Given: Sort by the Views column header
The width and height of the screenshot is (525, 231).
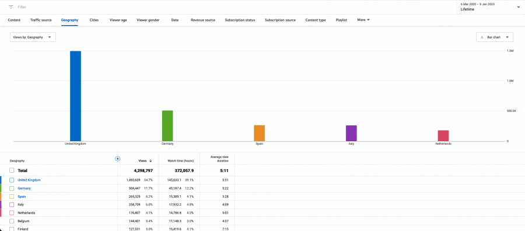Looking at the screenshot, I should [x=143, y=160].
